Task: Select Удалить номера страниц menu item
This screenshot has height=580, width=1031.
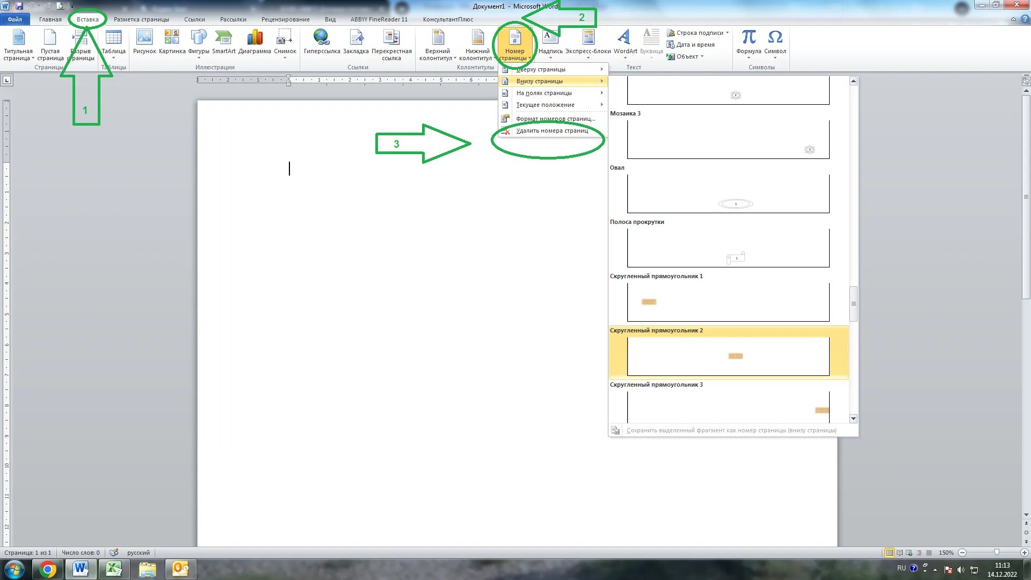Action: (x=551, y=130)
